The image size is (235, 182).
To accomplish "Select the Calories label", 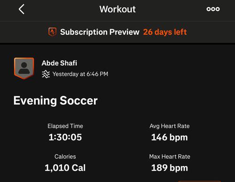I will (x=65, y=157).
